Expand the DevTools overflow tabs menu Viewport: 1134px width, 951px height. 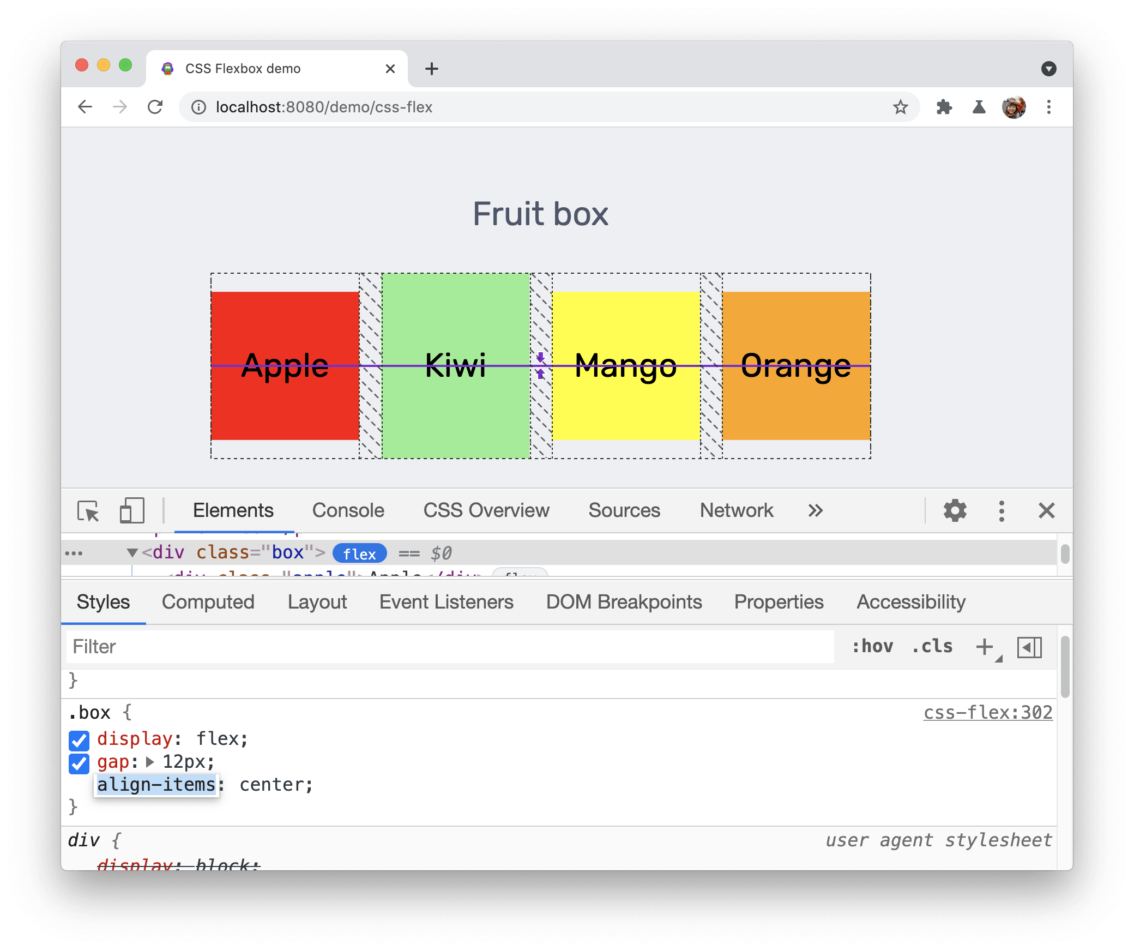[814, 509]
